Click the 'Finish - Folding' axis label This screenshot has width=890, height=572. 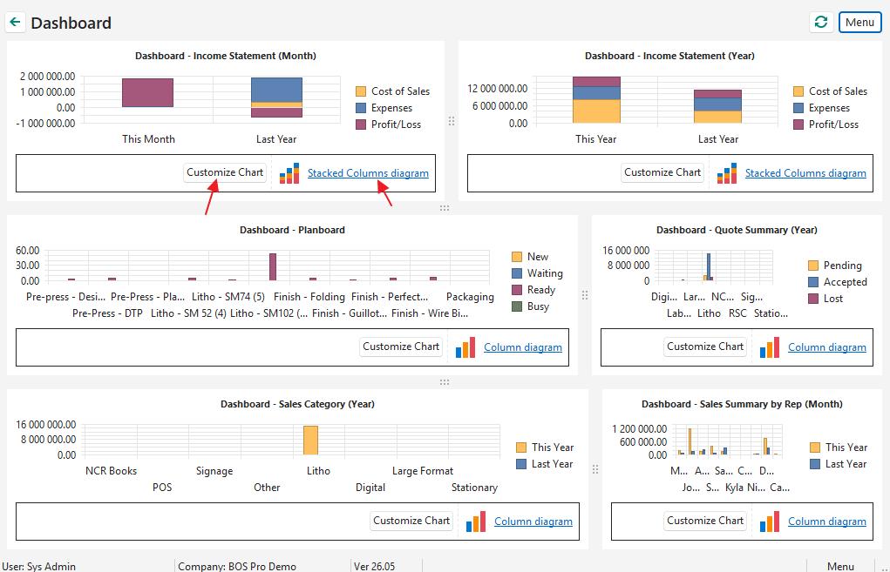309,297
